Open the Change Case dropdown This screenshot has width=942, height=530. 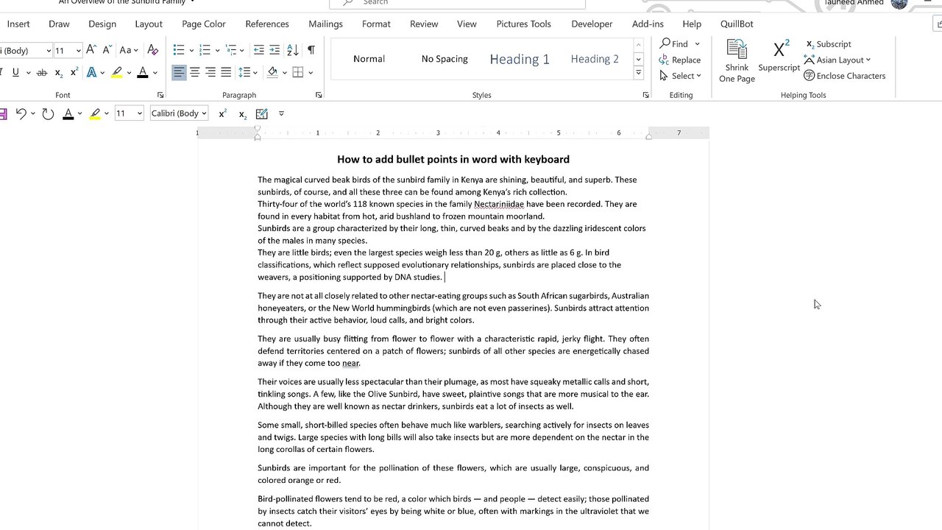pyautogui.click(x=130, y=50)
